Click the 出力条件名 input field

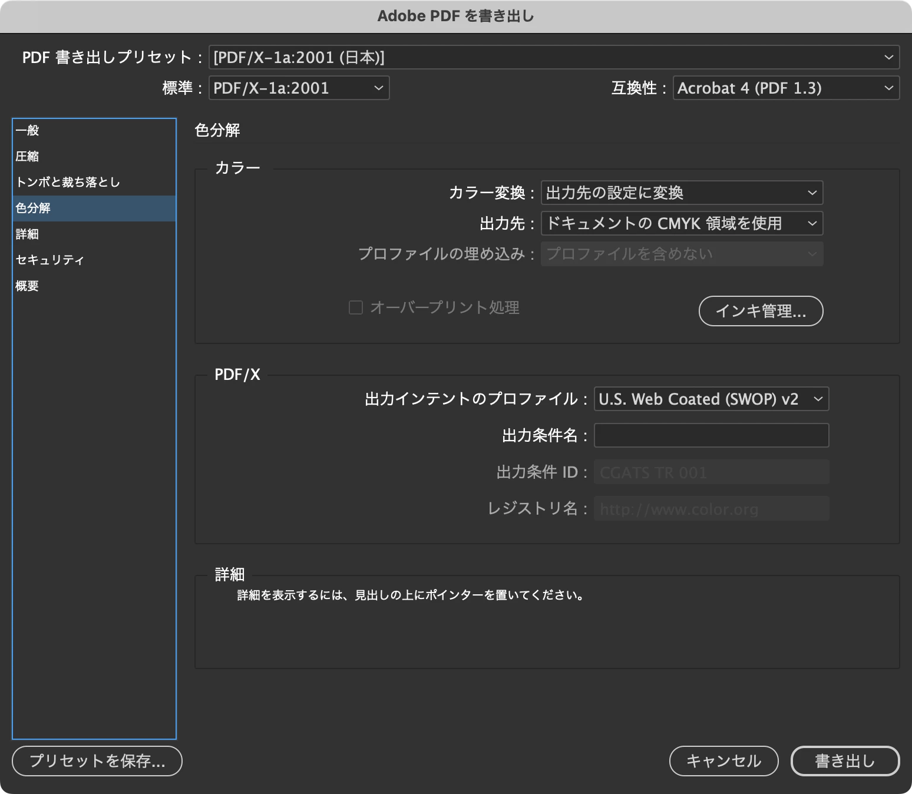coord(711,435)
